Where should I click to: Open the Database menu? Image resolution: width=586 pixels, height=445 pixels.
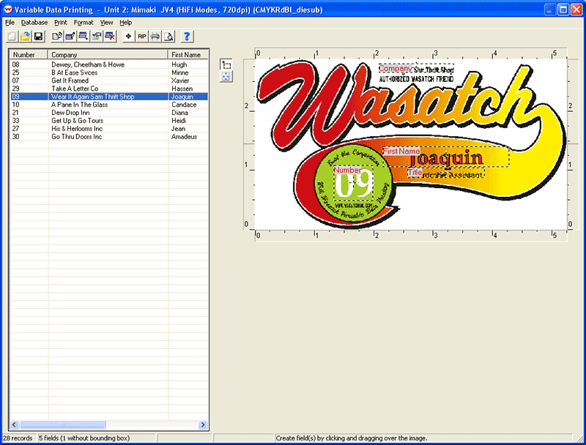34,23
